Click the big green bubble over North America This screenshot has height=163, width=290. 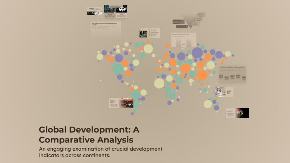[x=118, y=69]
